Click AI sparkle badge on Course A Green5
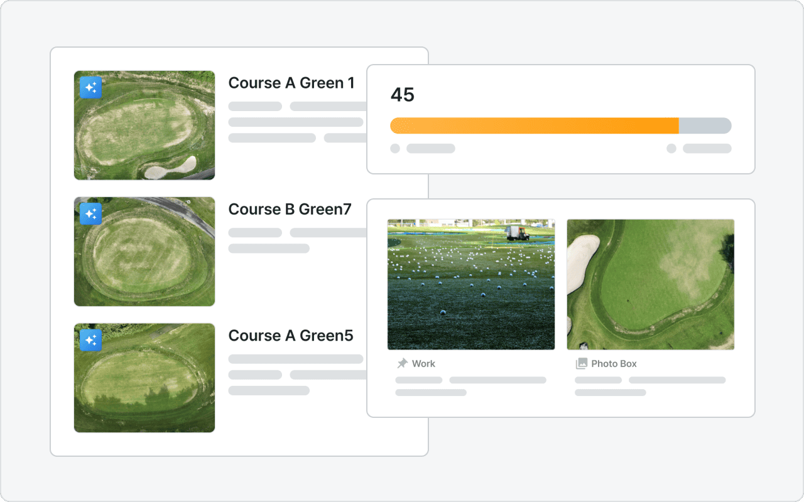The height and width of the screenshot is (502, 804). [x=90, y=340]
